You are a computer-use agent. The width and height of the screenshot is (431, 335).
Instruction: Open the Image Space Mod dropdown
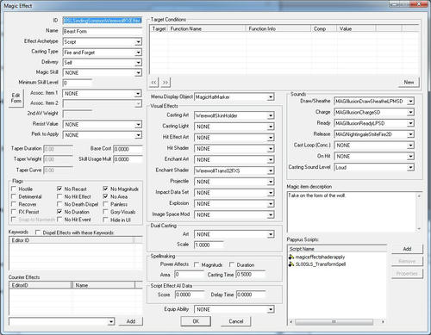pyautogui.click(x=271, y=214)
